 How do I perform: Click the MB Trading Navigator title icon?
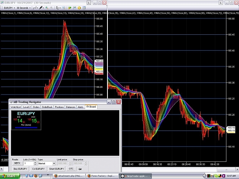[x=11, y=102]
